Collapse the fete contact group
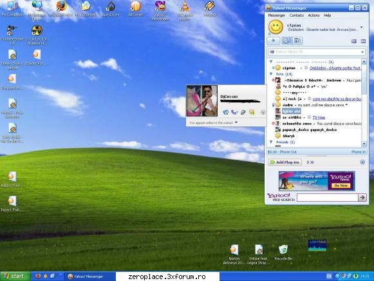The height and width of the screenshot is (281, 374). [271, 74]
